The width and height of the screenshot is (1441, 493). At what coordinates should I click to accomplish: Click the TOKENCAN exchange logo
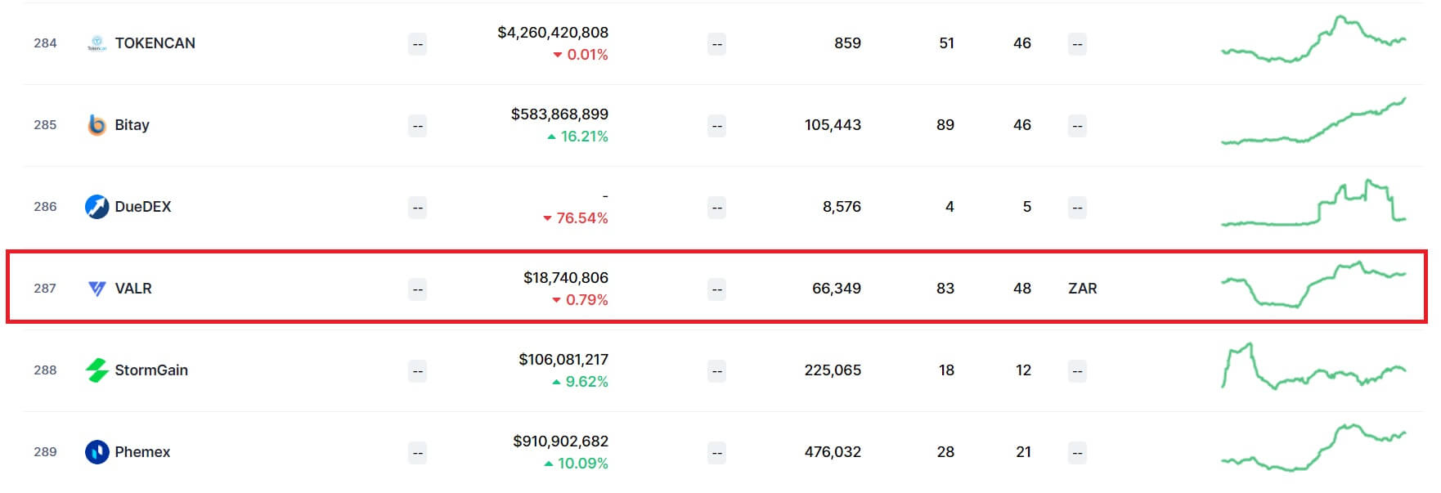[97, 43]
